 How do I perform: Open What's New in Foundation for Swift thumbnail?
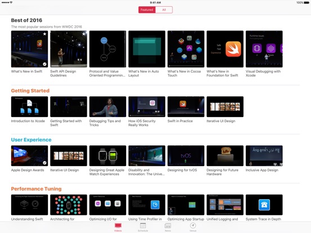[x=225, y=49]
